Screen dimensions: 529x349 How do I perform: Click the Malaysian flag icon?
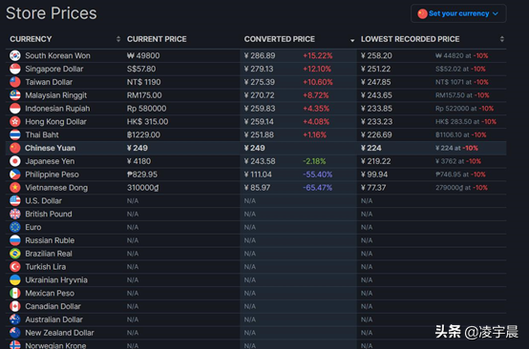15,95
